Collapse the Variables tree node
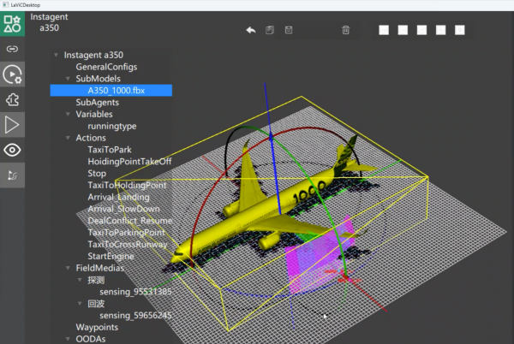The image size is (514, 344). click(x=68, y=114)
